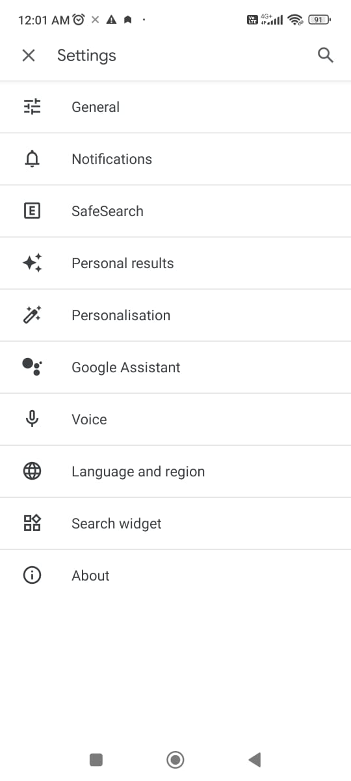Image resolution: width=351 pixels, height=781 pixels.
Task: Tap the Personalisation magic wand icon
Action: point(32,315)
